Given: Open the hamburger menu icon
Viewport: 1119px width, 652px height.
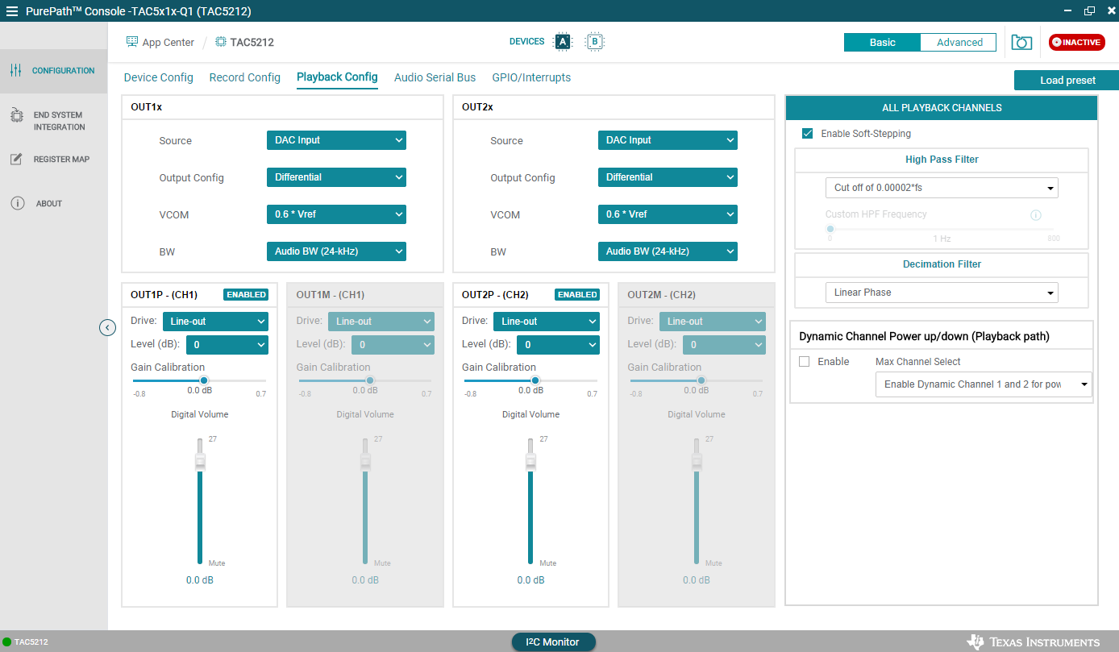Looking at the screenshot, I should pos(11,11).
